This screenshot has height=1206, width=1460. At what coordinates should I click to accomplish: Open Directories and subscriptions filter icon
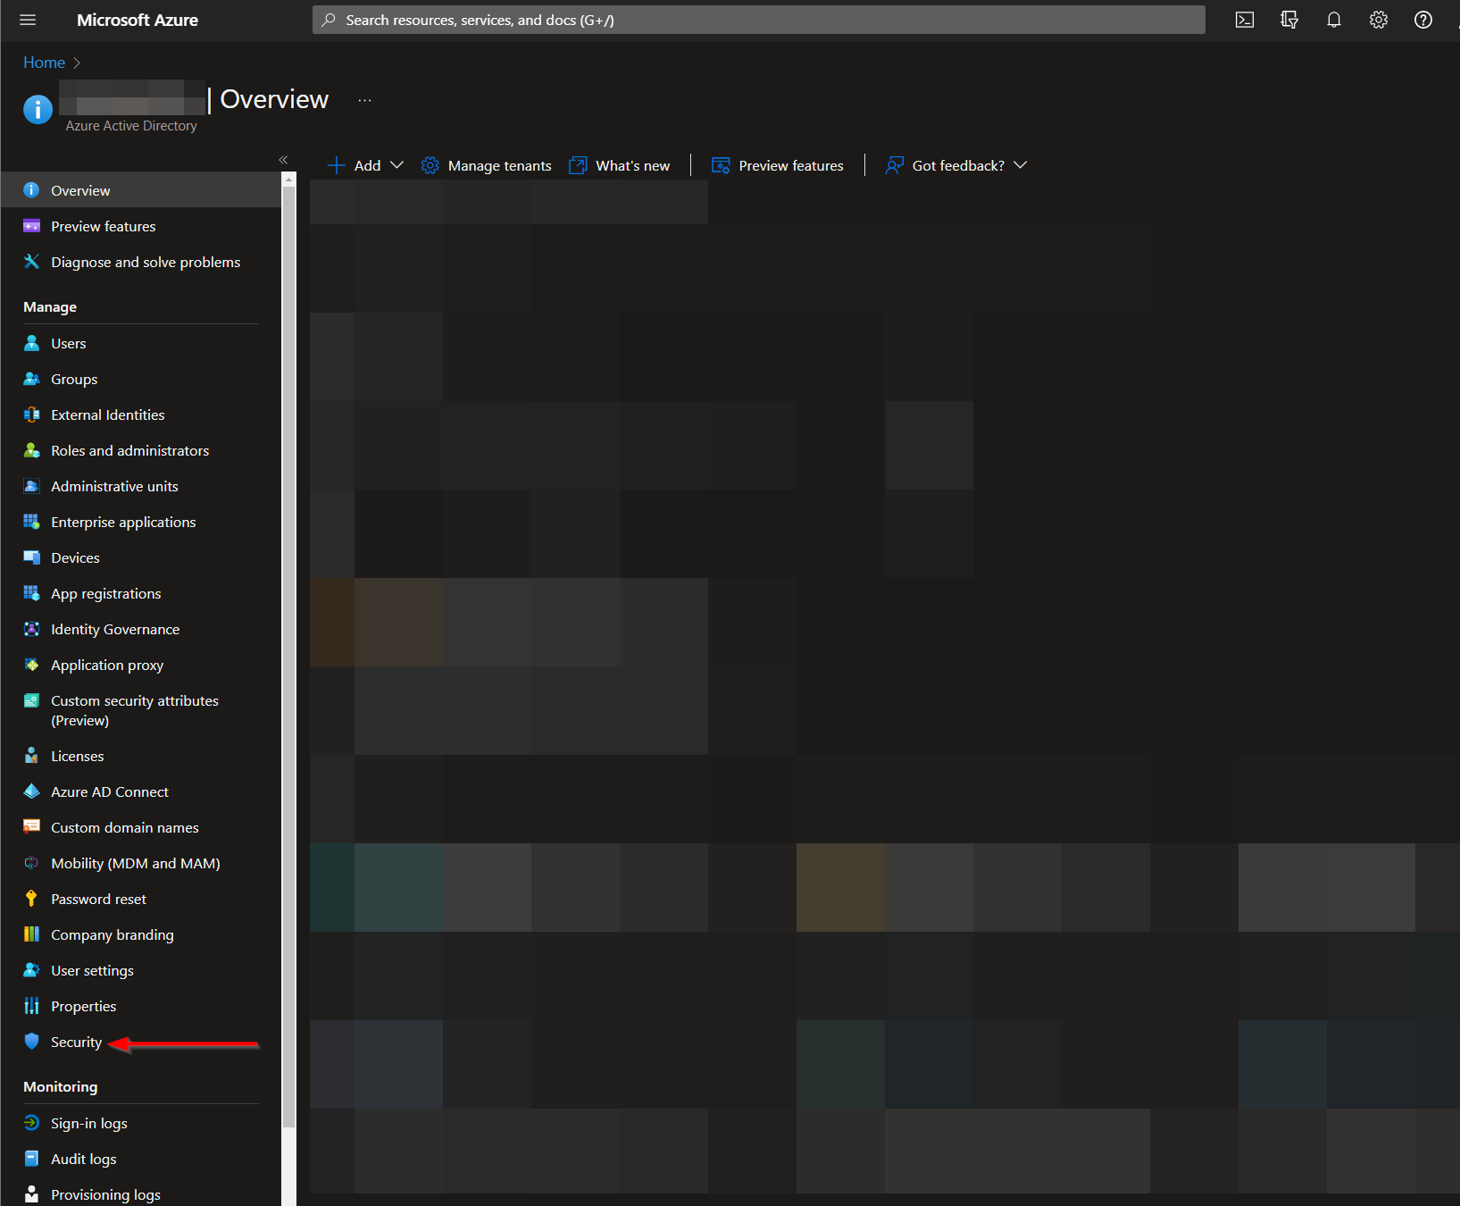pyautogui.click(x=1289, y=20)
